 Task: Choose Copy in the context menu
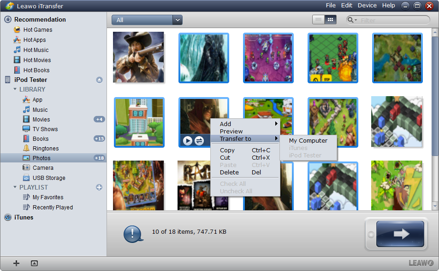point(245,150)
